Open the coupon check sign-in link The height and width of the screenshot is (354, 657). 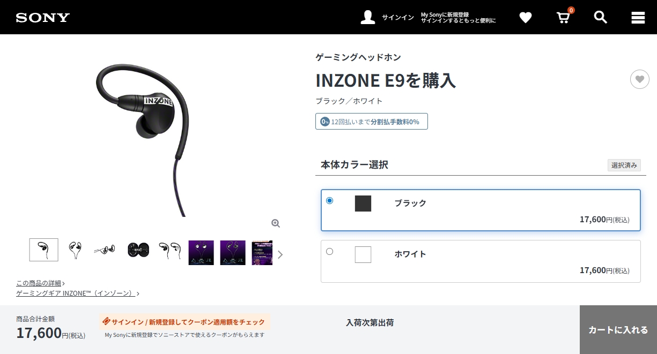click(x=184, y=322)
